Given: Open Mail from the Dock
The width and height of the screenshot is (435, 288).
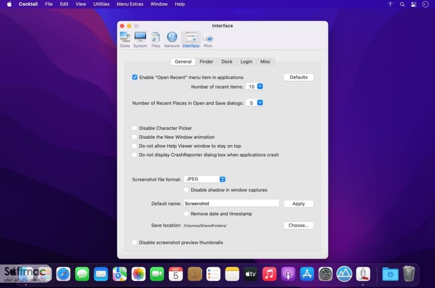Looking at the screenshot, I should pyautogui.click(x=101, y=274).
